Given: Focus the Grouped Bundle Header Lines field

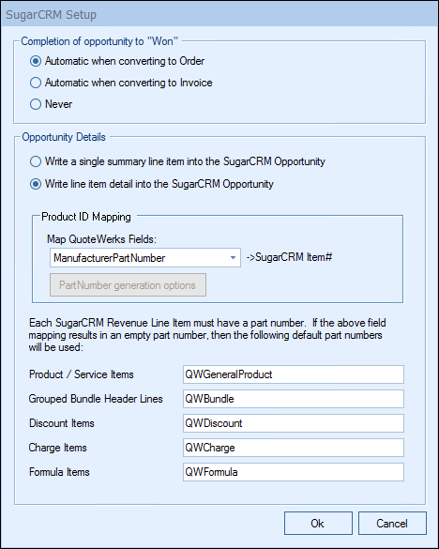Looking at the screenshot, I should [x=293, y=399].
